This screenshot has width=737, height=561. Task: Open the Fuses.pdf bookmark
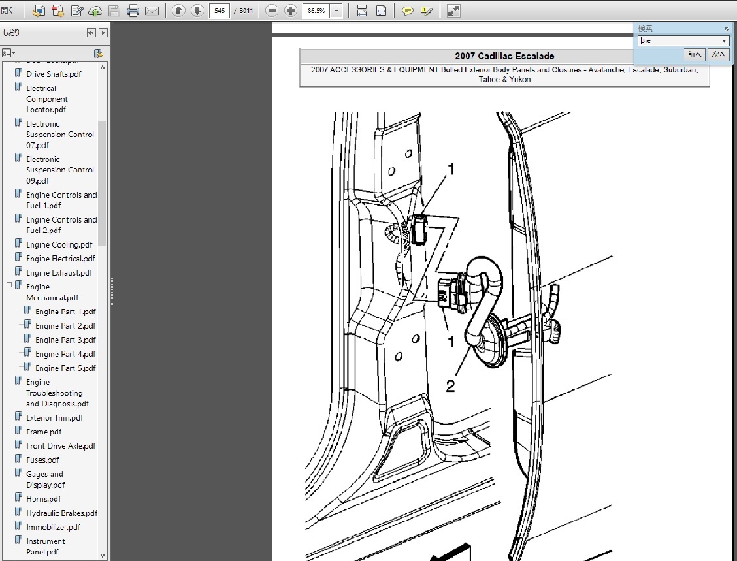[x=42, y=460]
